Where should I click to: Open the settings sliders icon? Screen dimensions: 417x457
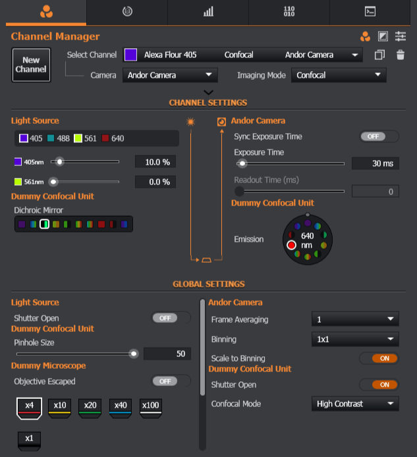pos(400,36)
